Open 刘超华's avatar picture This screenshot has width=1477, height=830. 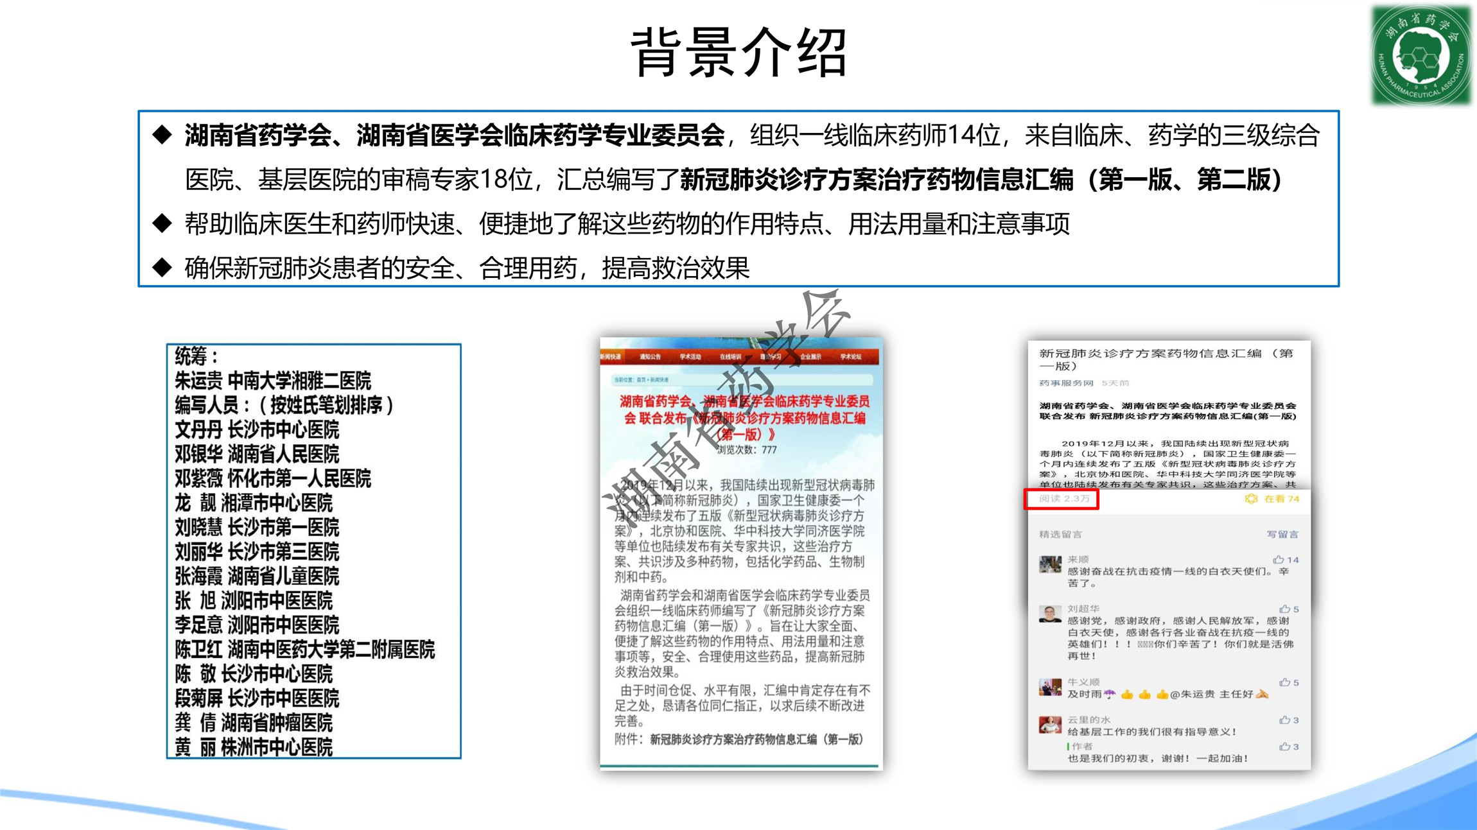click(x=1050, y=614)
